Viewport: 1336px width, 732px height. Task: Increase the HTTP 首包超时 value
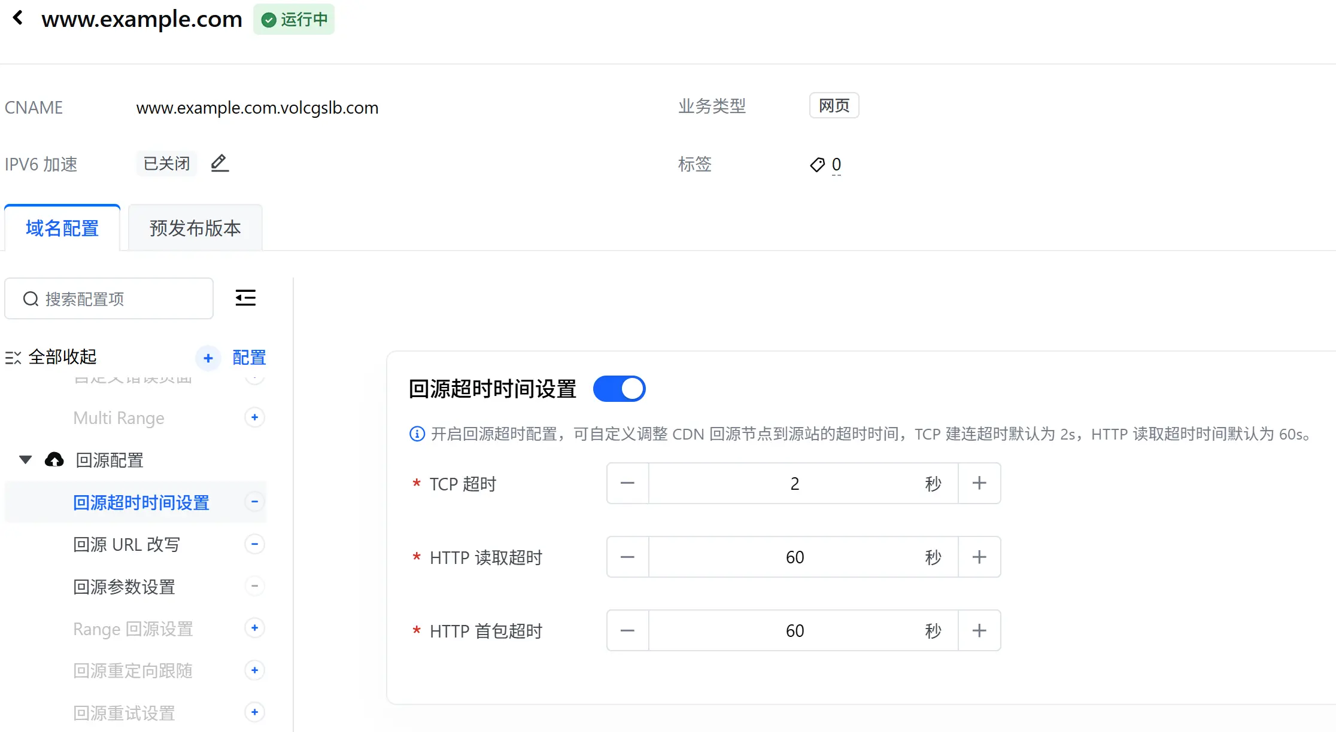click(x=979, y=630)
